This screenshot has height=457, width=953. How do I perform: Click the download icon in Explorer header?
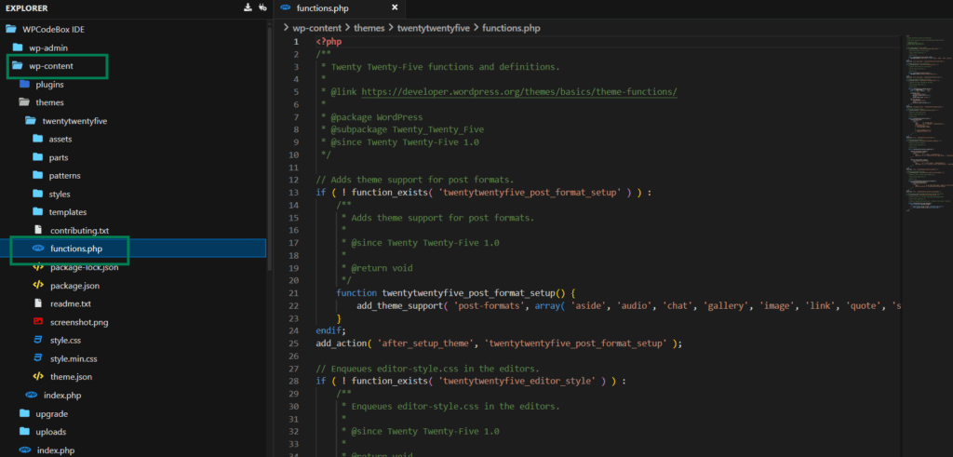point(248,7)
